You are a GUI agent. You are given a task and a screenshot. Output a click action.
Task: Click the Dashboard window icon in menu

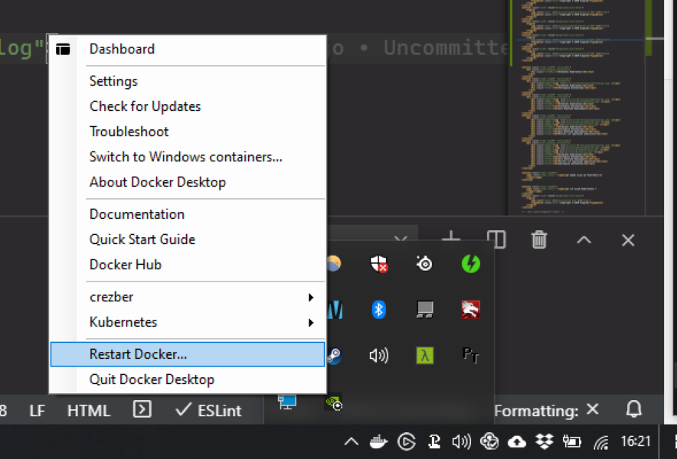coord(63,49)
